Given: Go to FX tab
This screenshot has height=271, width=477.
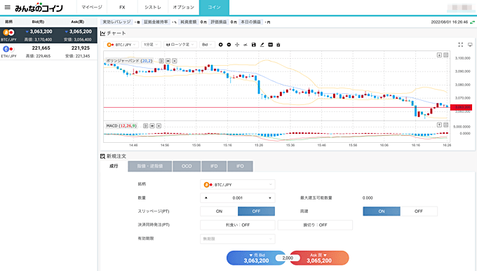Looking at the screenshot, I should 122,7.
